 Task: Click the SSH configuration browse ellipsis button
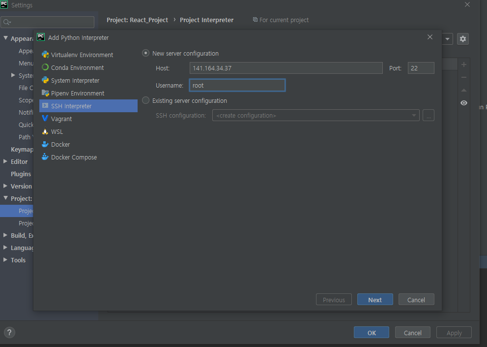click(429, 116)
